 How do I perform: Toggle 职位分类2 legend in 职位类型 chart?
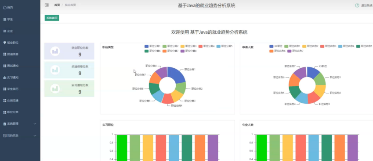[x=170, y=46]
